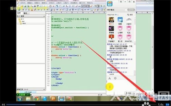This screenshot has height=106, width=171.
Task: Open Chrome from the taskbar
Action: 36,99
